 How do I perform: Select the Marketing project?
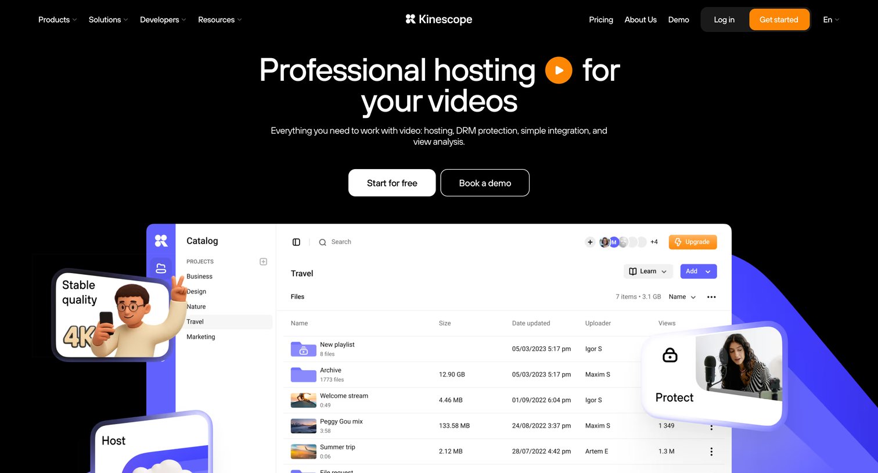[x=201, y=337]
